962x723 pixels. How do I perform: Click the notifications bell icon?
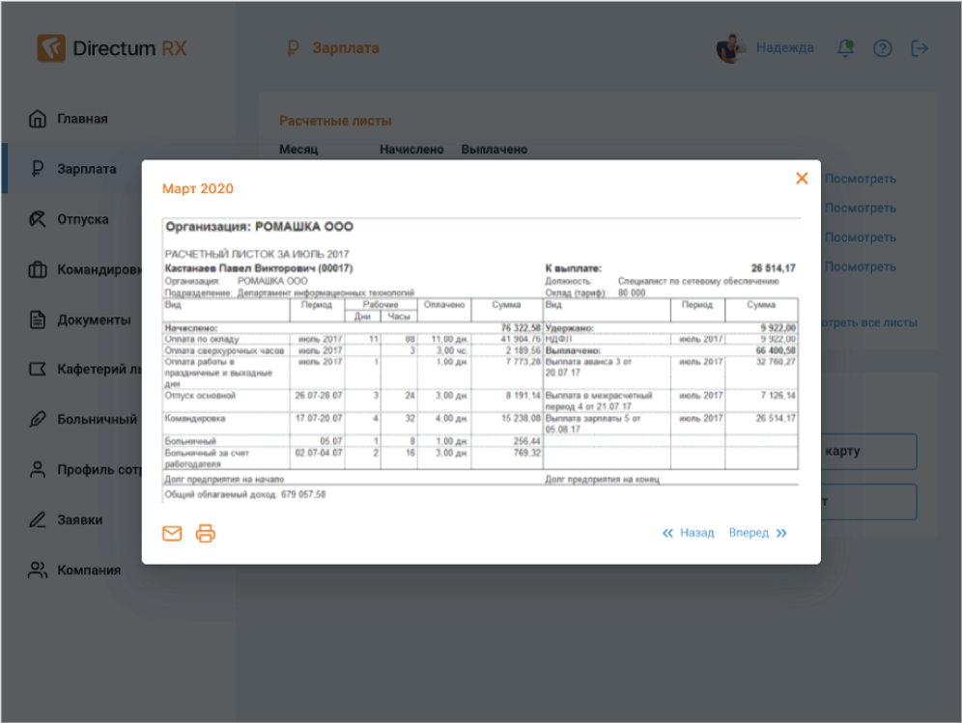pos(846,48)
